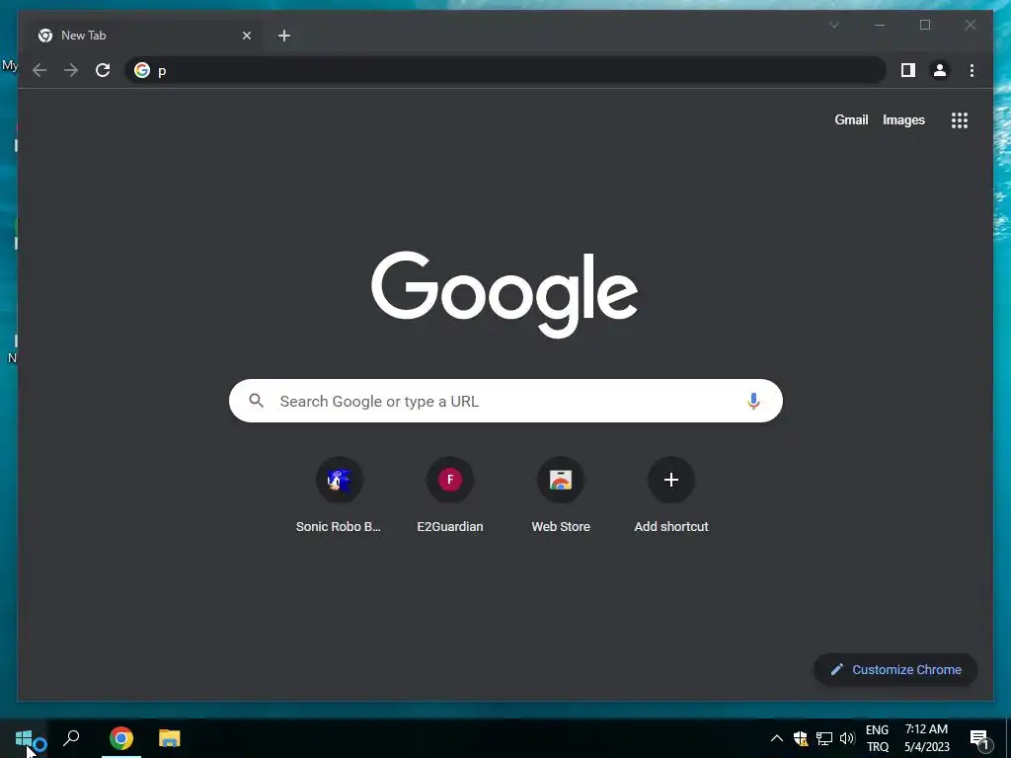Click the address bar containing p
The width and height of the screenshot is (1011, 758).
tap(505, 70)
